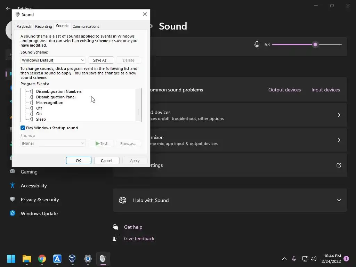Open more sound settings external link icon
Screen dimensions: 356x267
pyautogui.click(x=339, y=165)
